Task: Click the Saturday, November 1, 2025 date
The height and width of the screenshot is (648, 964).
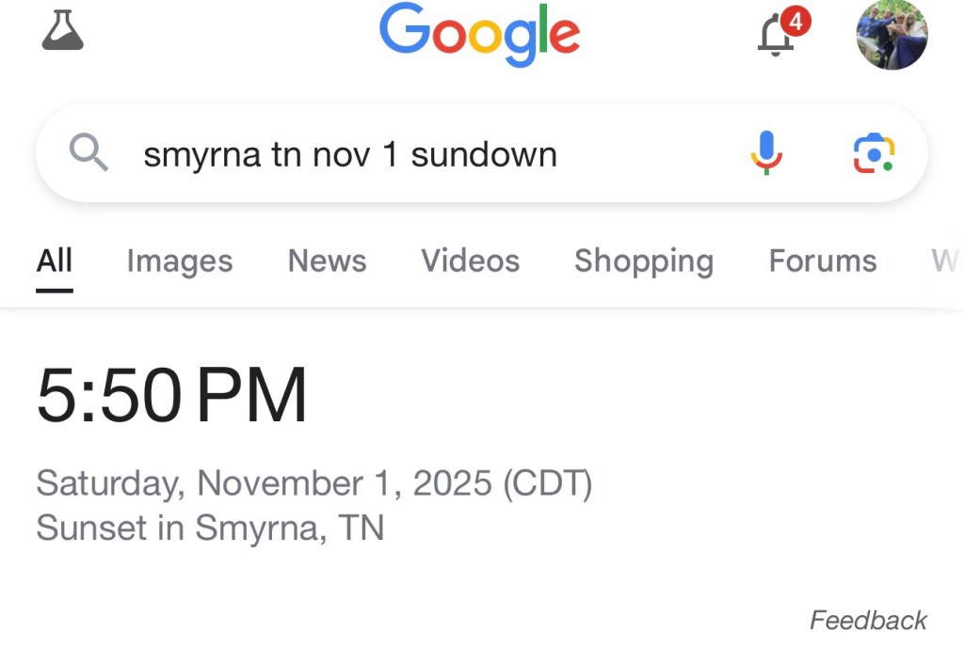Action: point(313,483)
